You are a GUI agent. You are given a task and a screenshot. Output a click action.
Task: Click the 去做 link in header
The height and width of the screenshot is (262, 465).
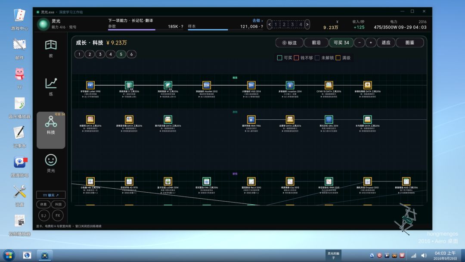[257, 21]
